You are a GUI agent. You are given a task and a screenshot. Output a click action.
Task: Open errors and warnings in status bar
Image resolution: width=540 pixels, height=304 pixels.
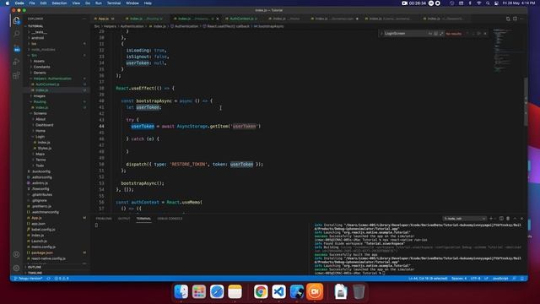pos(62,278)
